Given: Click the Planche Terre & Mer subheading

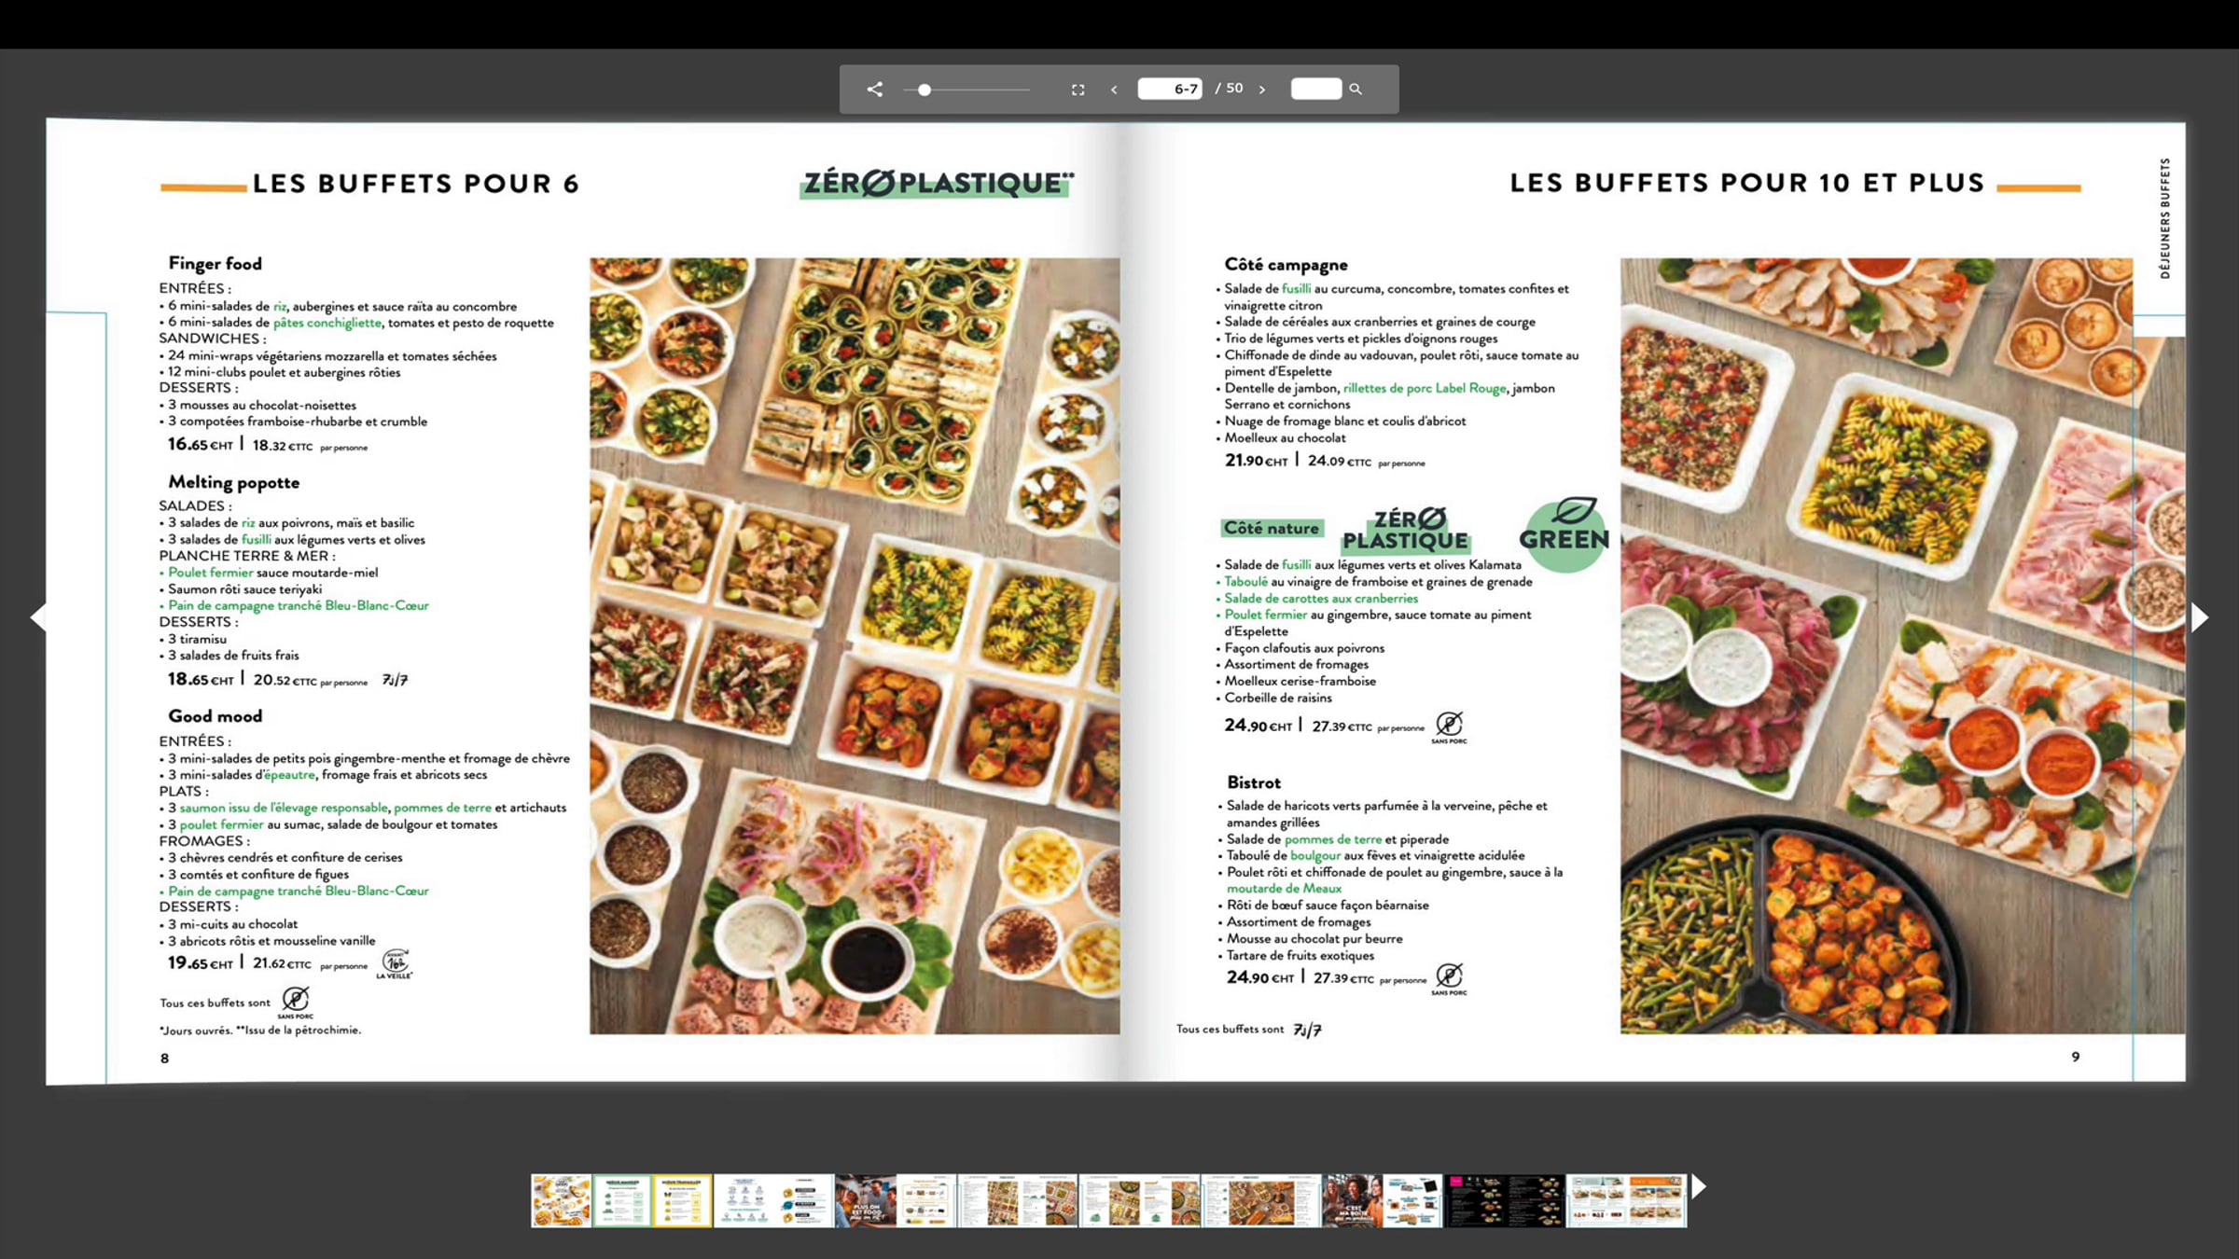Looking at the screenshot, I should click(x=247, y=556).
